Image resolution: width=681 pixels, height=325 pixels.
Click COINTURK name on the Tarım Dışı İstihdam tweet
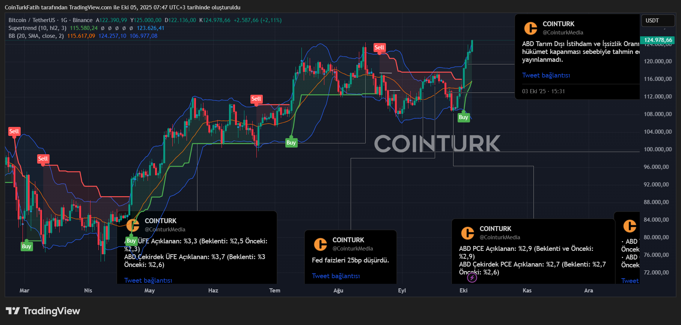coord(559,24)
